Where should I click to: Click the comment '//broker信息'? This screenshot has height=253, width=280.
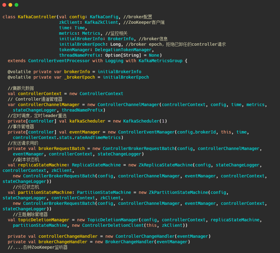(153, 39)
